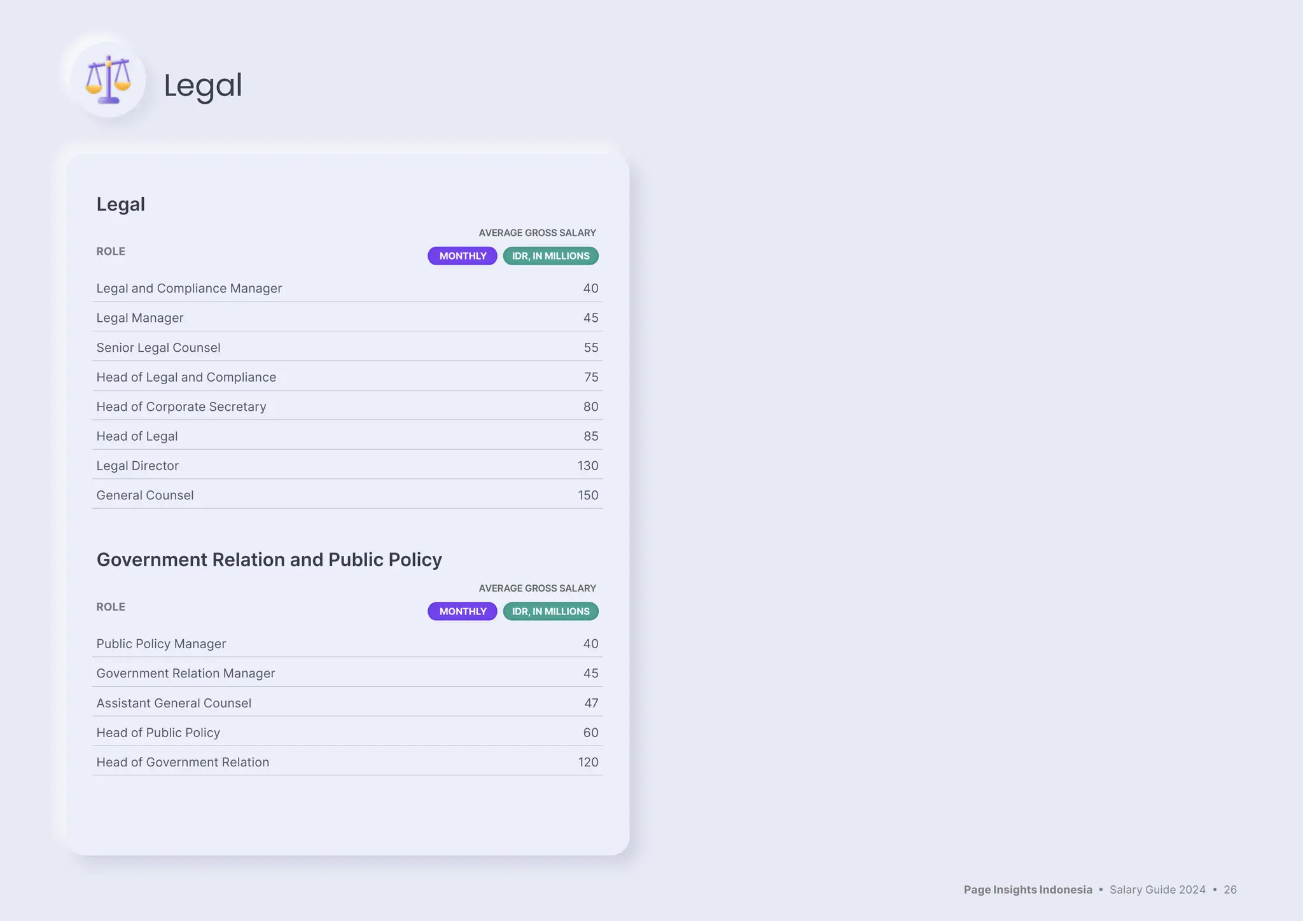Viewport: 1303px width, 921px height.
Task: Click AVERAGE GROSS SALARY label in the Legal table
Action: [x=538, y=233]
